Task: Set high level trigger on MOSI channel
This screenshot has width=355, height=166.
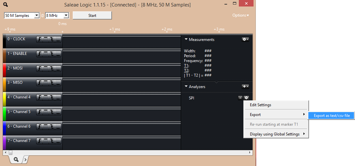Action: point(46,68)
